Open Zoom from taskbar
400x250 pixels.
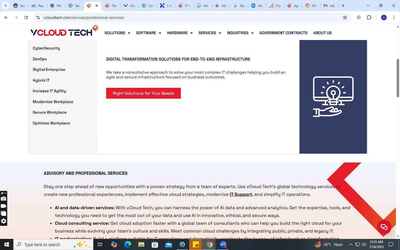click(x=223, y=244)
